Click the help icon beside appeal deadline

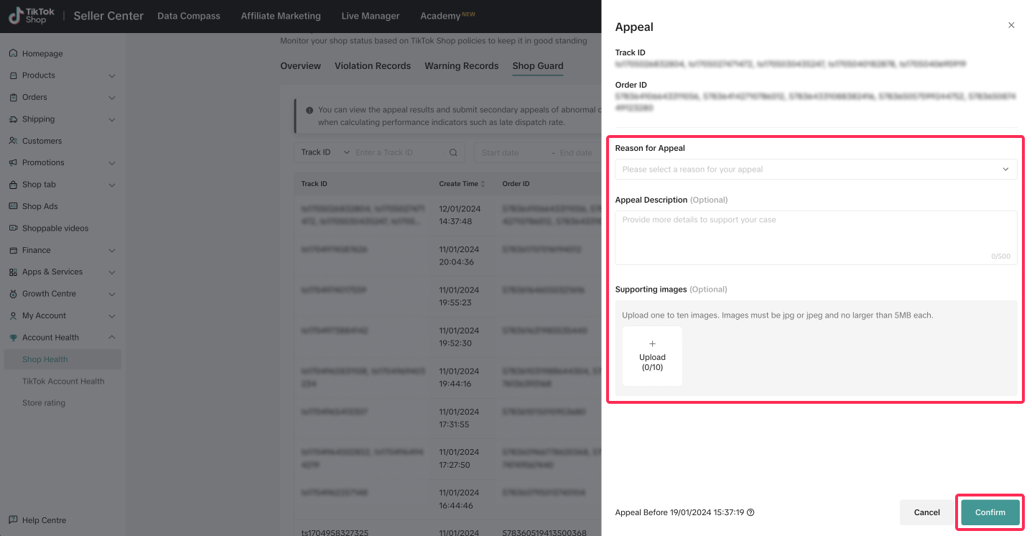(x=750, y=513)
